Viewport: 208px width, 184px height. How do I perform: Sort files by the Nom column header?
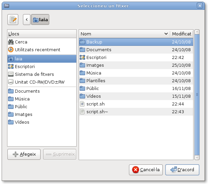click(x=124, y=34)
